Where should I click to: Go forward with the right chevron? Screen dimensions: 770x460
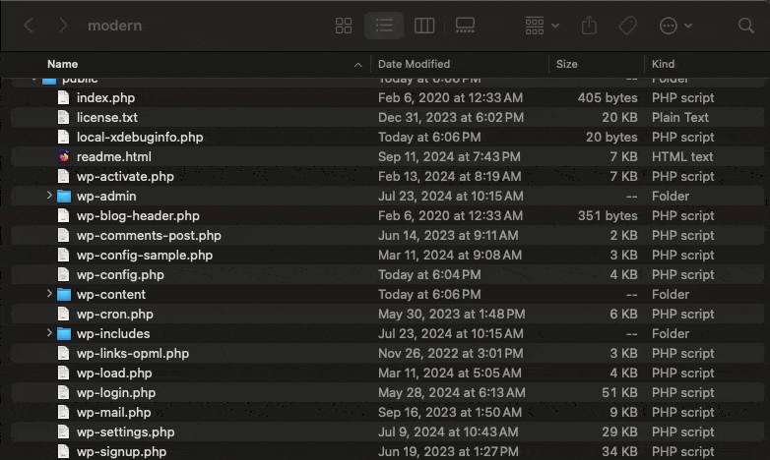coord(63,25)
